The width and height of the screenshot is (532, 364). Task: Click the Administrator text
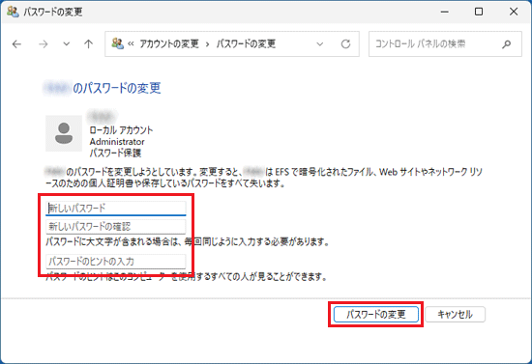coord(117,142)
